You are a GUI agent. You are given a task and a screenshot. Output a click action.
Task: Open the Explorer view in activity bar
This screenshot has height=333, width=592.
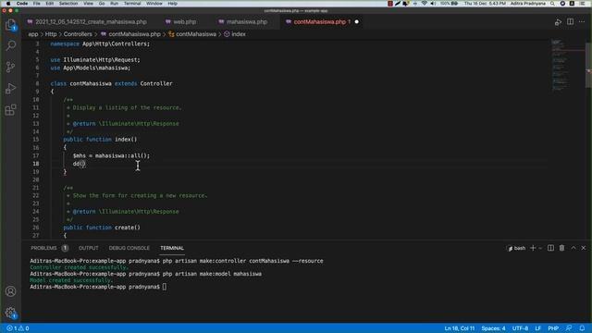point(10,25)
